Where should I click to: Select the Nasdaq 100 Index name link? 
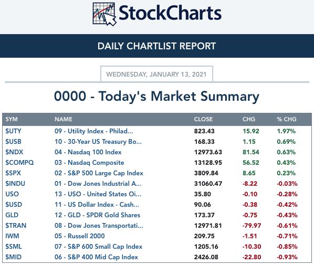click(x=88, y=152)
